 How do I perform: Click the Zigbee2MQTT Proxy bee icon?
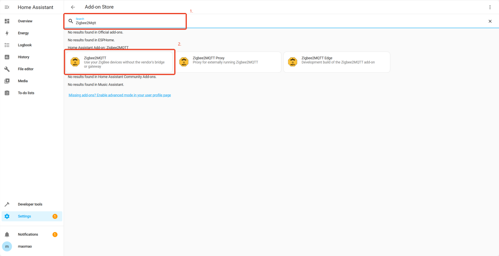click(x=184, y=62)
